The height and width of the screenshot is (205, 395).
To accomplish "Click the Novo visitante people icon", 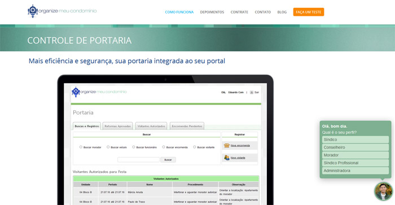I will tap(227, 158).
